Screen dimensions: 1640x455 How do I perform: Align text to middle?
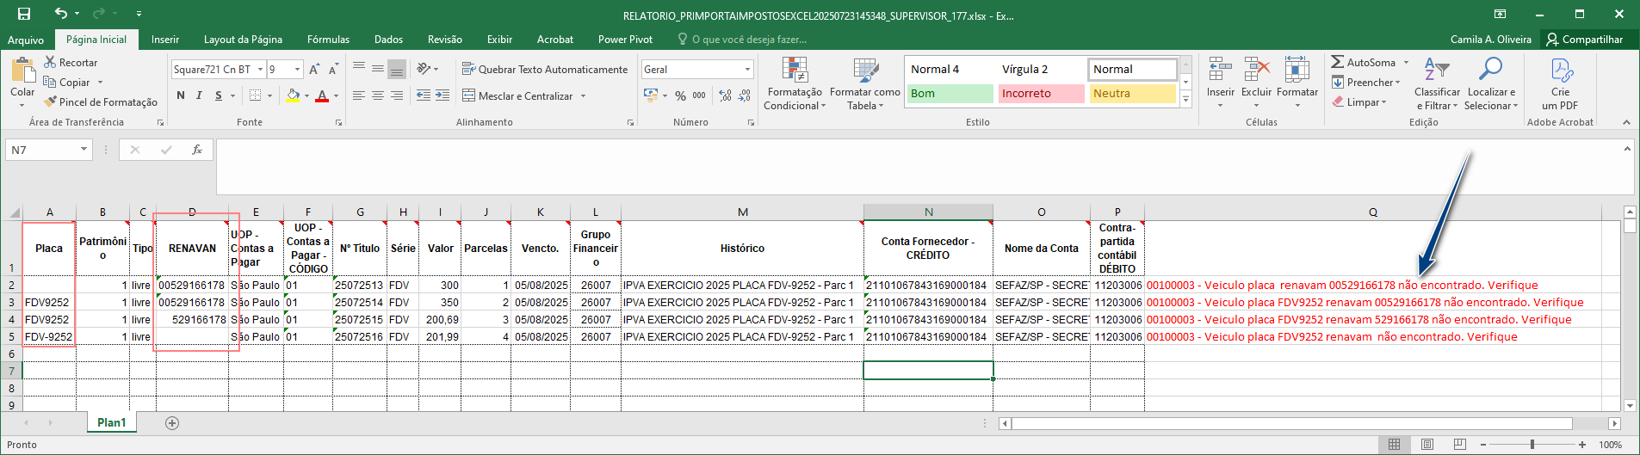point(378,69)
